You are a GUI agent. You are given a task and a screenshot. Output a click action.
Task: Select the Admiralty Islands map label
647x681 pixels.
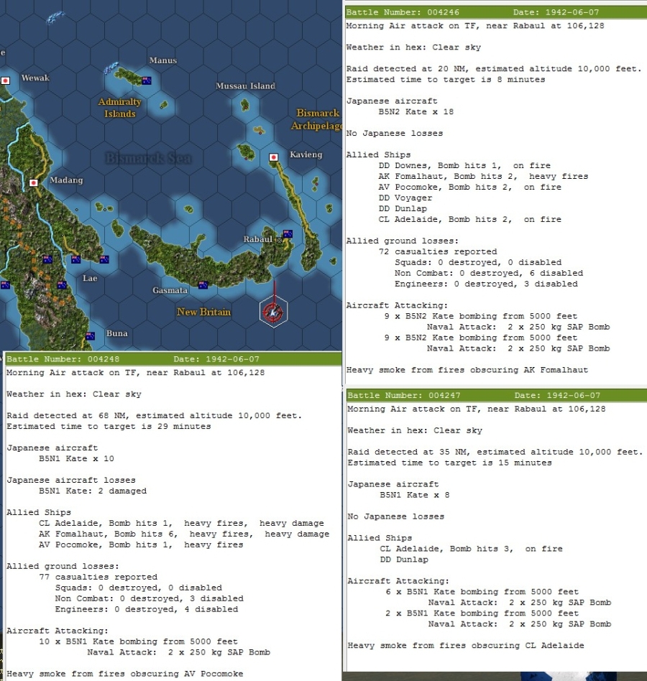[119, 108]
